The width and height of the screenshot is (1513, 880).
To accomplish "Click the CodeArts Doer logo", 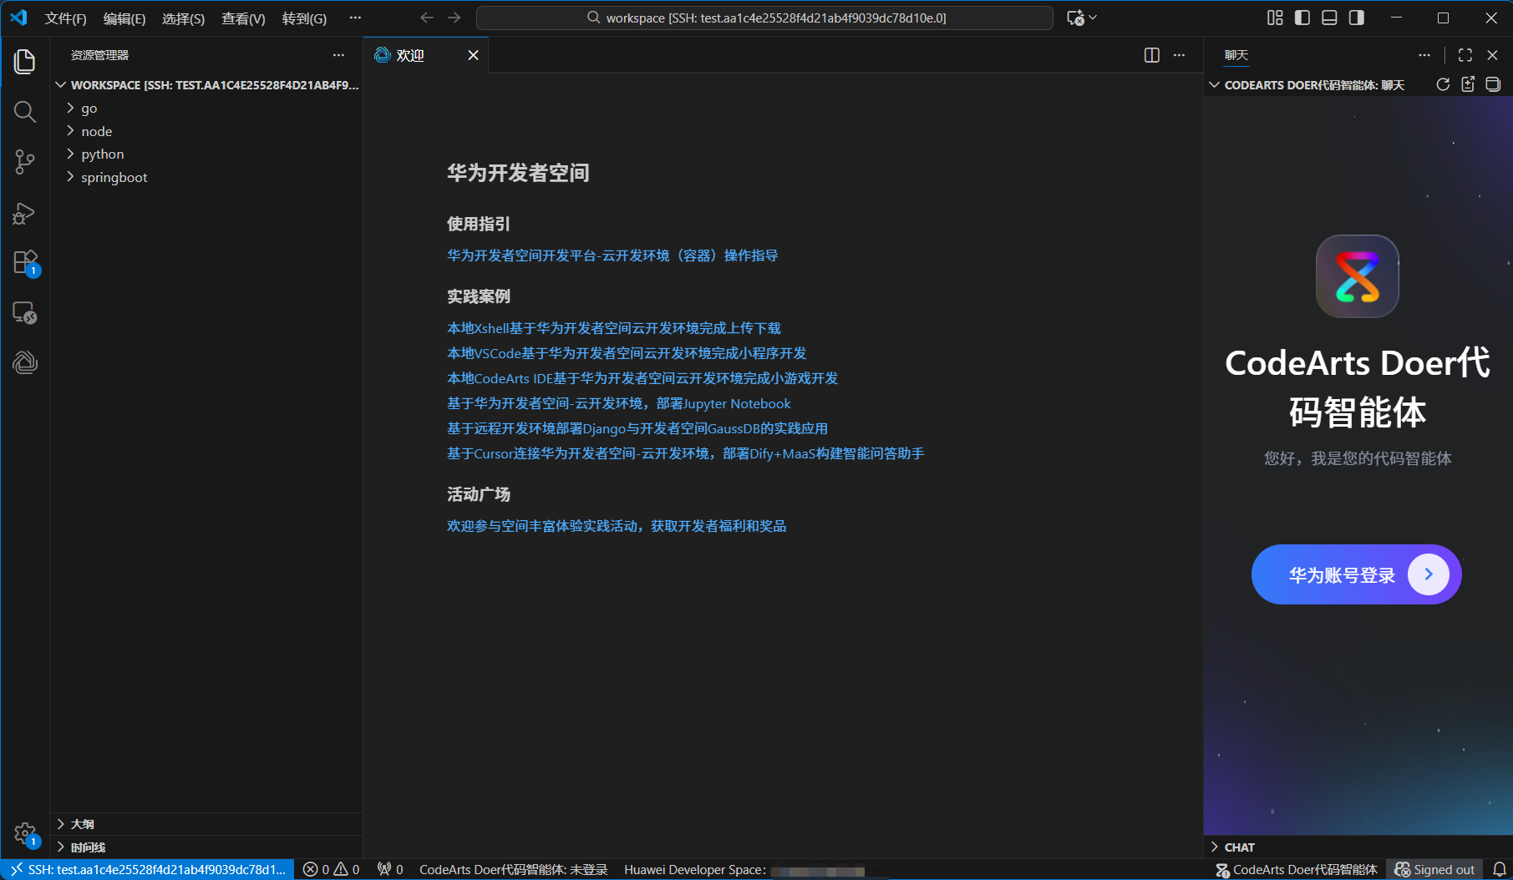I will coord(1358,276).
